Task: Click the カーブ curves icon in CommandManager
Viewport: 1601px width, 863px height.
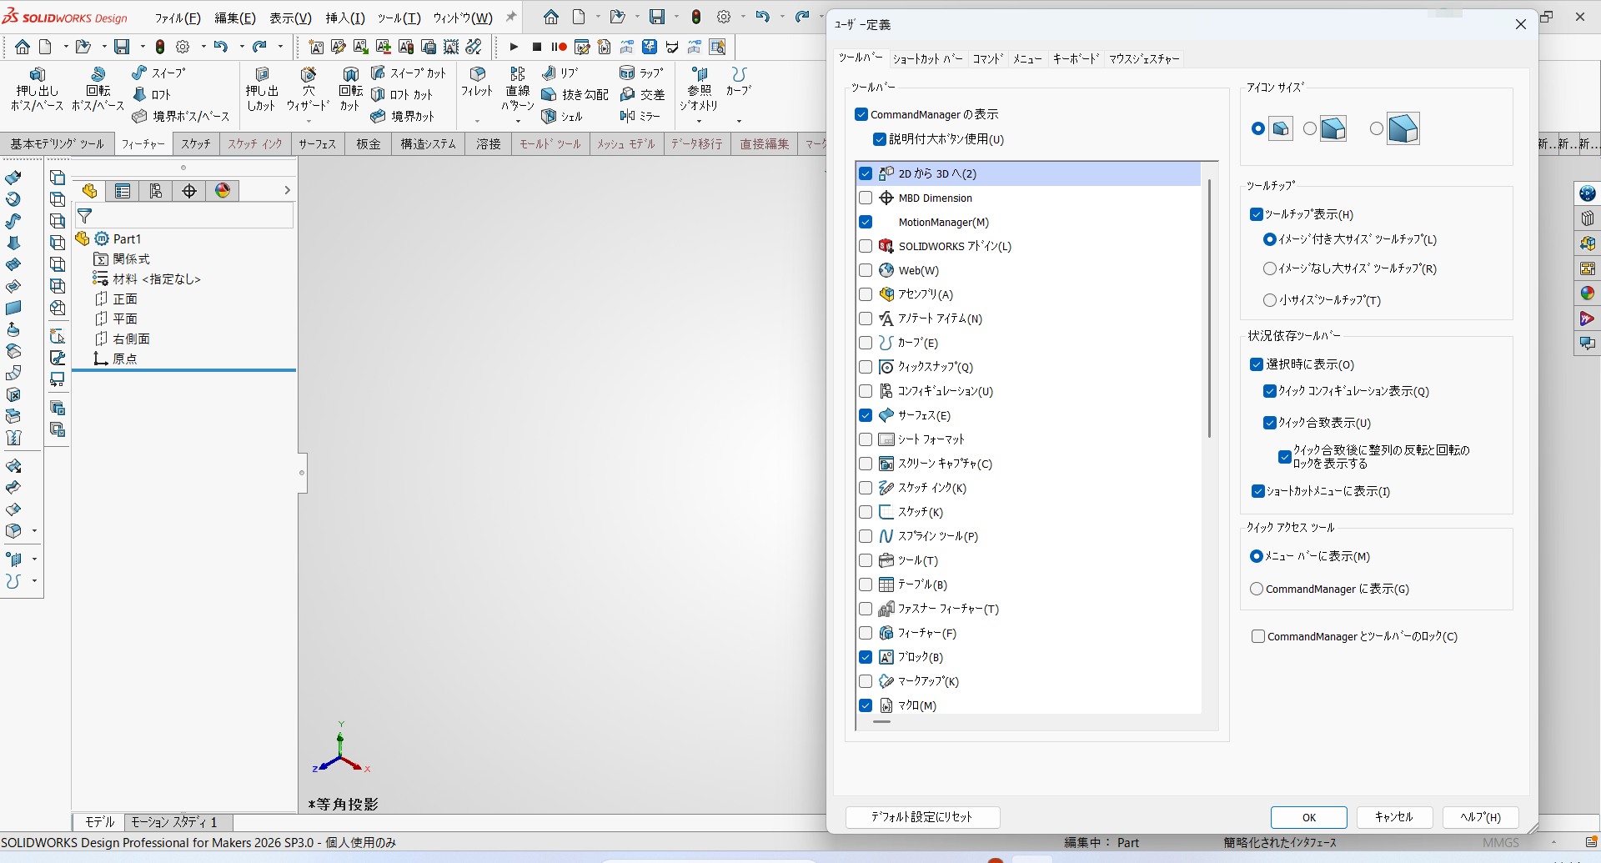Action: 739,74
